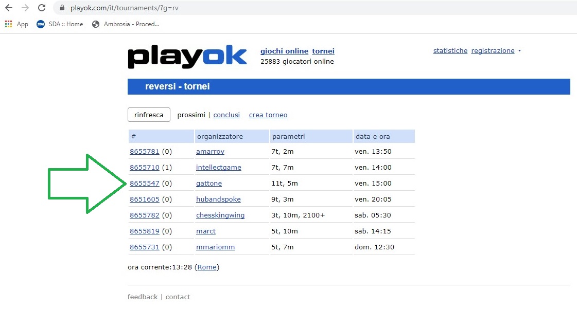View organizer intellectgame profile
577x309 pixels.
tap(219, 167)
